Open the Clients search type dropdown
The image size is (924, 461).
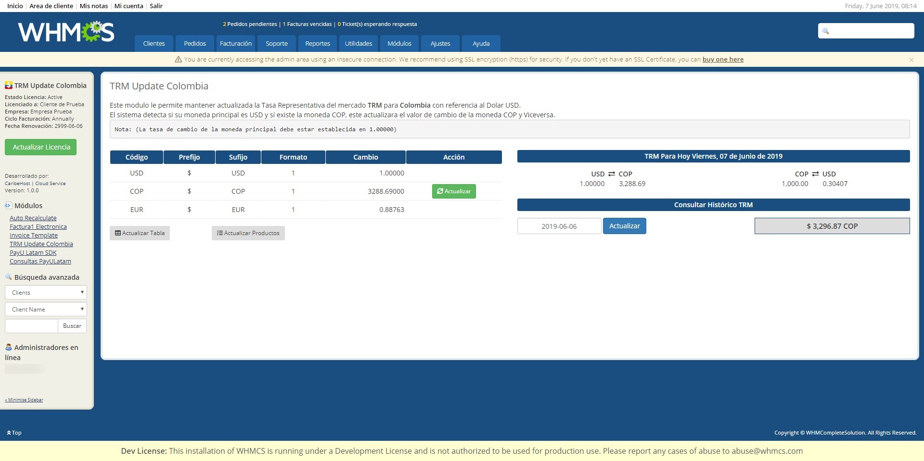46,292
